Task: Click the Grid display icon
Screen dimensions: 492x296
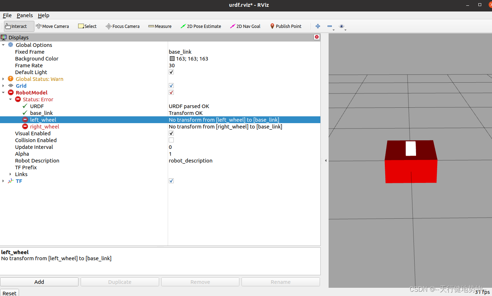Action: pos(10,86)
